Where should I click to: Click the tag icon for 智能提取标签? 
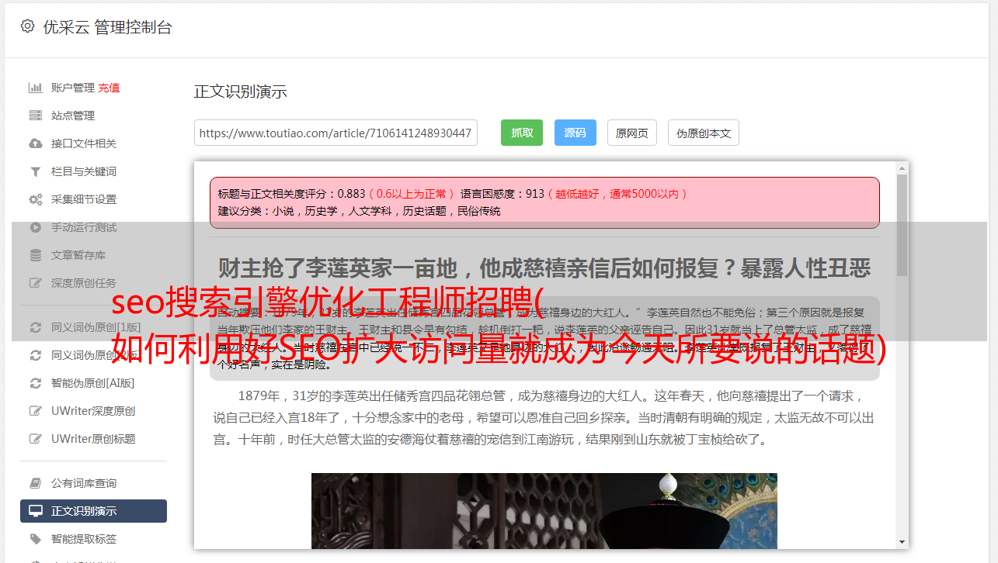click(x=36, y=539)
